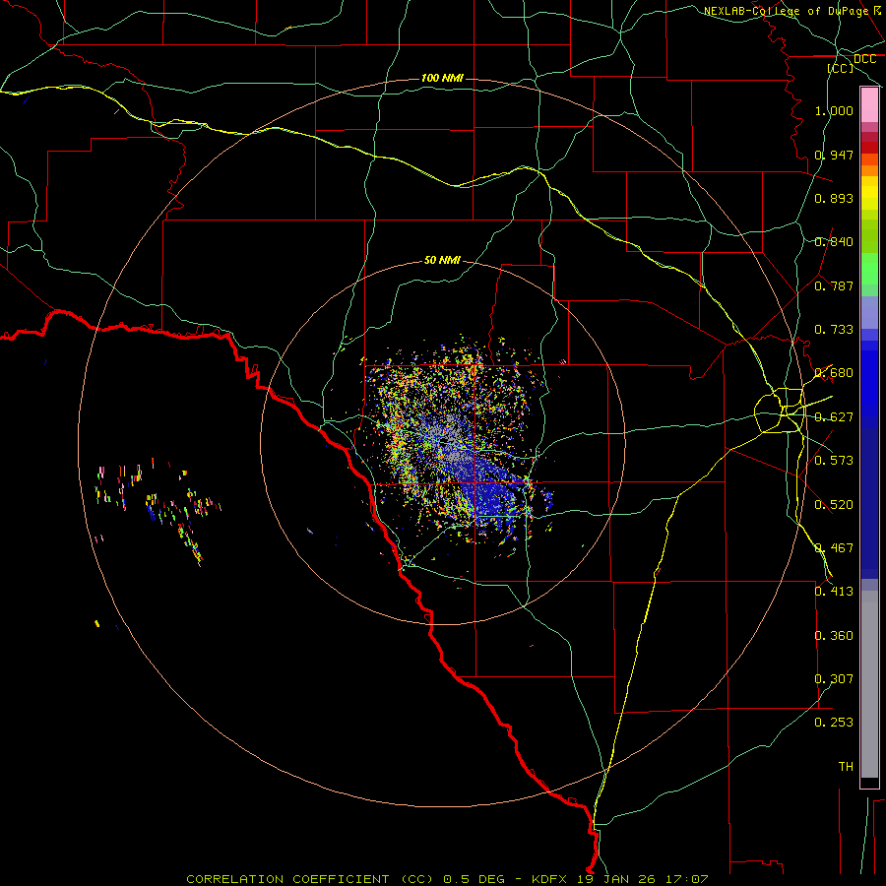Click the "TH" threshold legend label
Image resolution: width=886 pixels, height=886 pixels.
(x=846, y=767)
